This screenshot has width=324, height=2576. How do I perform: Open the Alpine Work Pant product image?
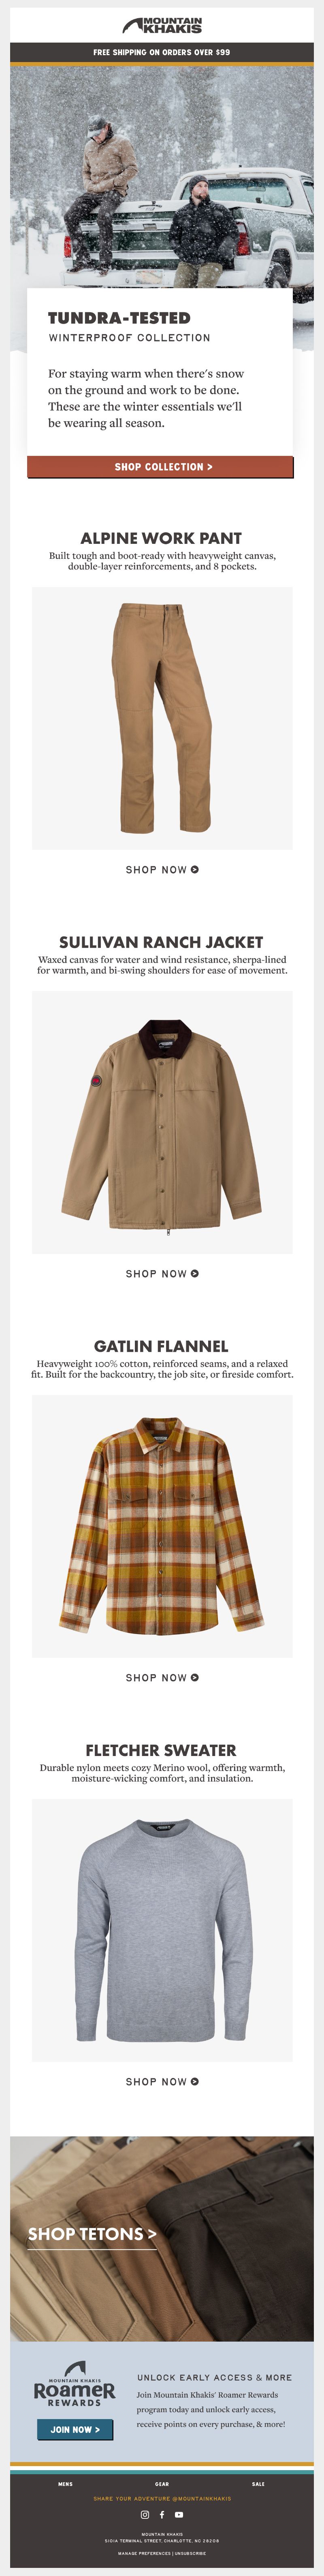tap(162, 718)
